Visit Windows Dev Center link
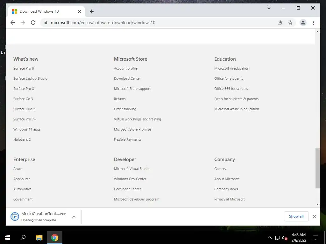The height and width of the screenshot is (244, 326). coord(130,179)
